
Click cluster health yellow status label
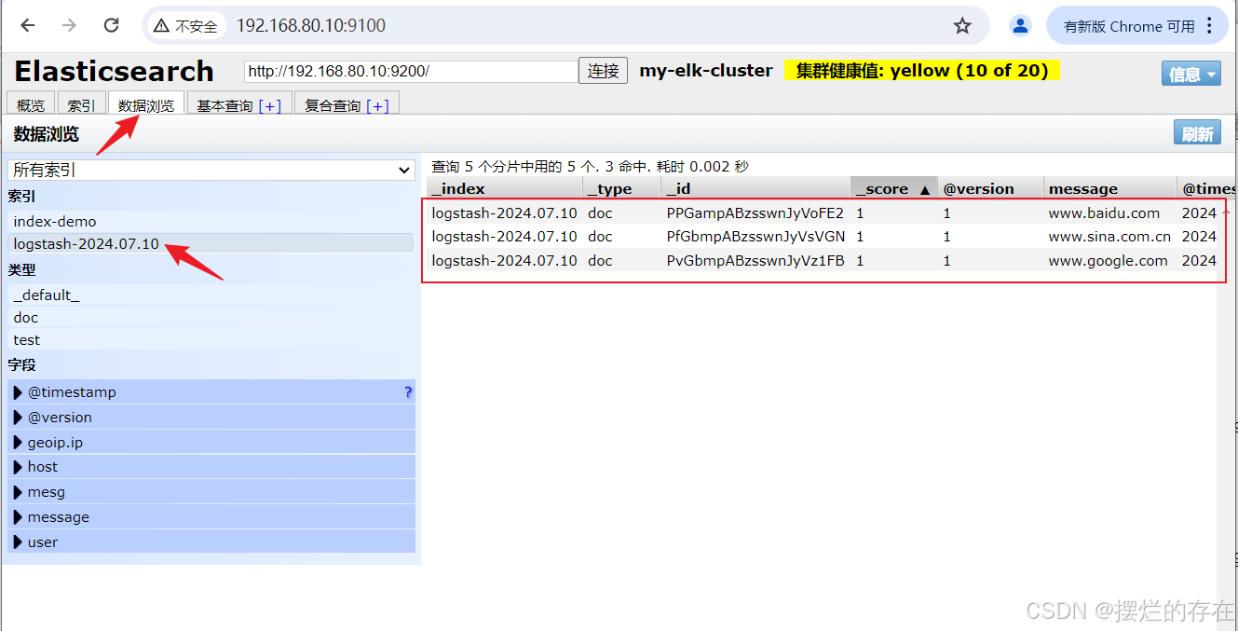pos(921,71)
